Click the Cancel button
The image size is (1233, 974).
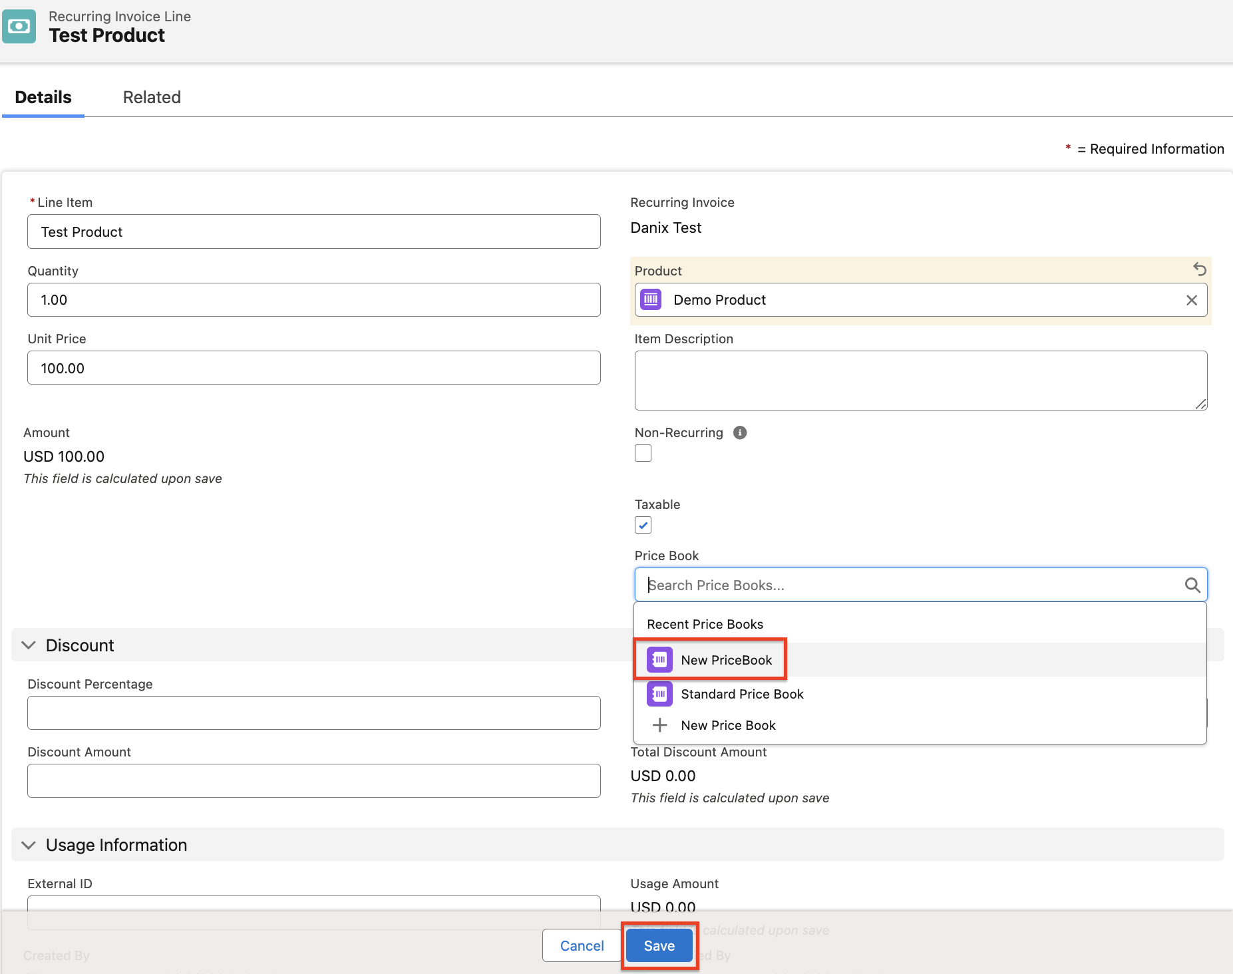pyautogui.click(x=582, y=945)
